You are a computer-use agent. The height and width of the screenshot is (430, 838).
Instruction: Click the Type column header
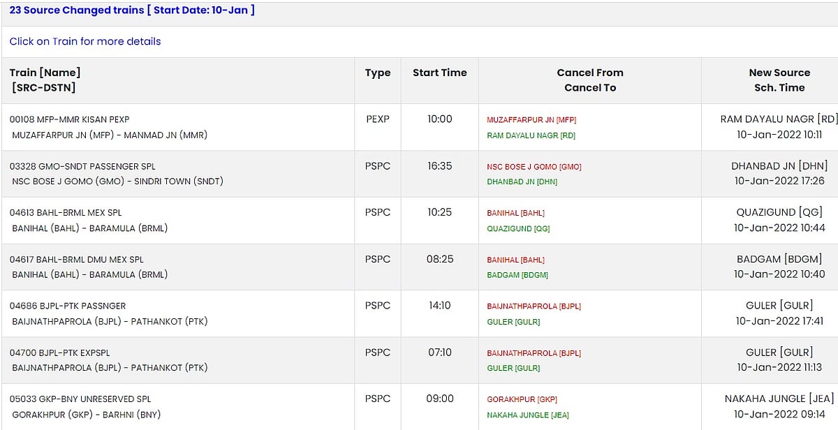(377, 73)
